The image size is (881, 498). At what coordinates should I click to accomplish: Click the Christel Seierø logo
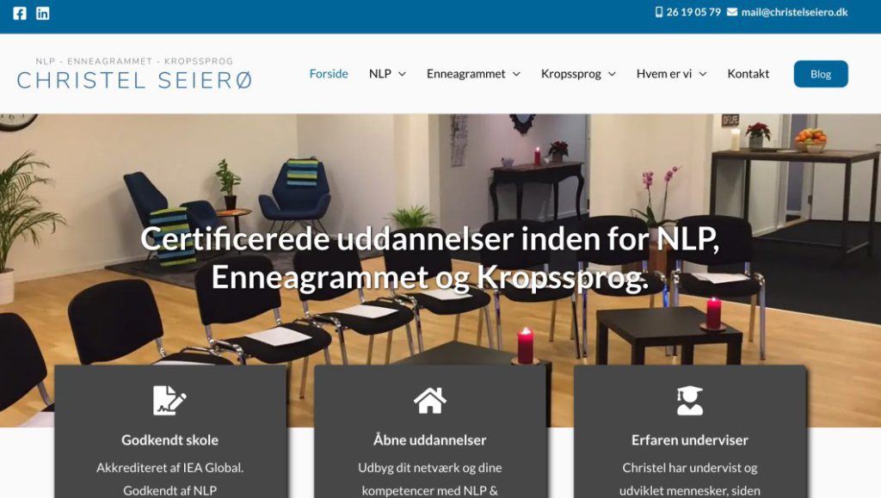click(x=134, y=74)
